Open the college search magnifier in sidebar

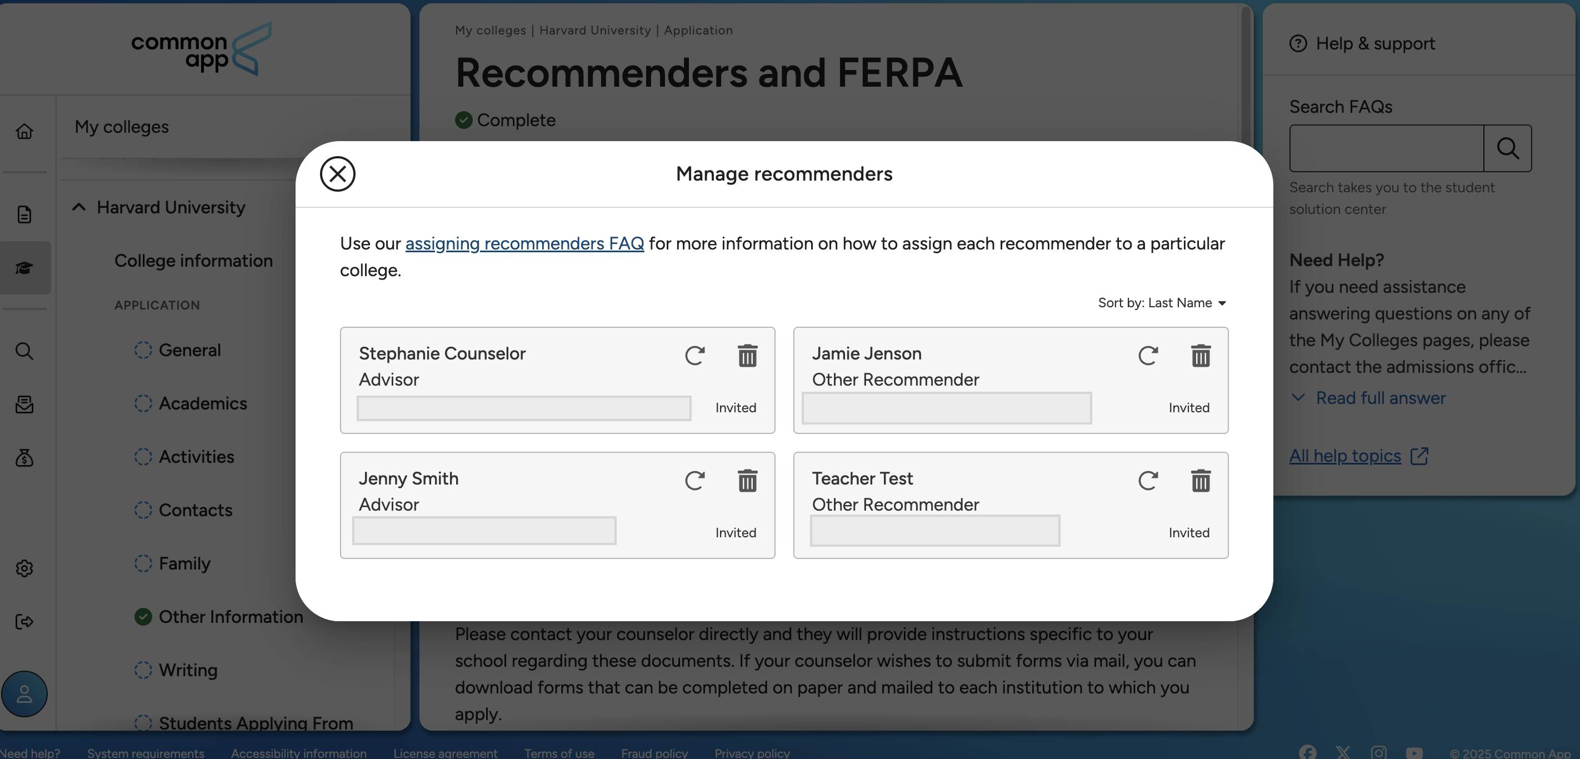[24, 351]
